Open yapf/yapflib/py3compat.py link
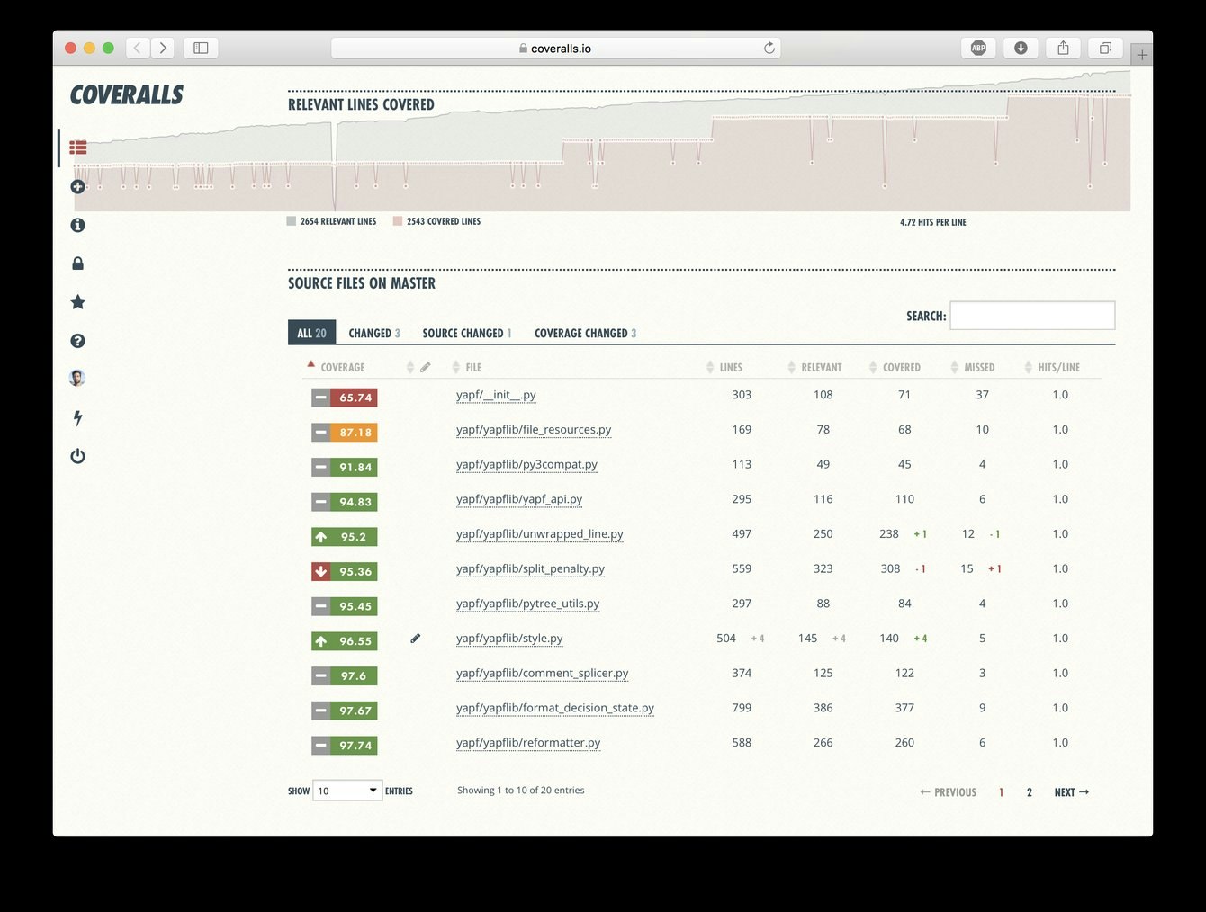The height and width of the screenshot is (912, 1206). pos(526,465)
